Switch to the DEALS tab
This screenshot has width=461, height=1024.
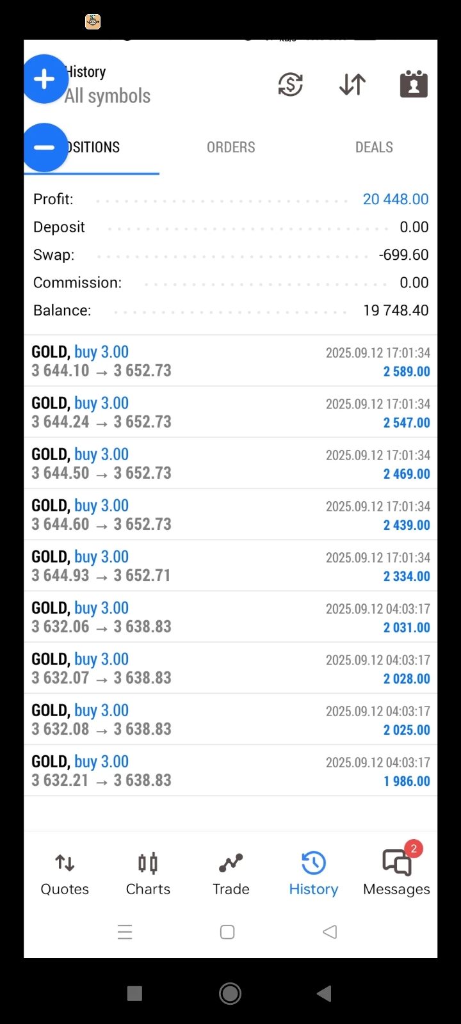[374, 147]
